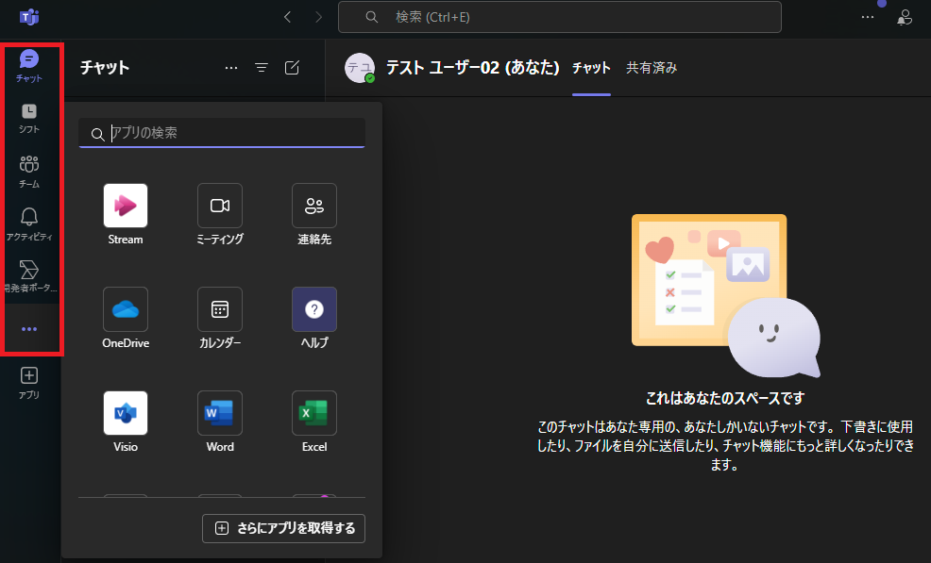This screenshot has width=931, height=563.
Task: Click the user avatar テユ
Action: 360,68
